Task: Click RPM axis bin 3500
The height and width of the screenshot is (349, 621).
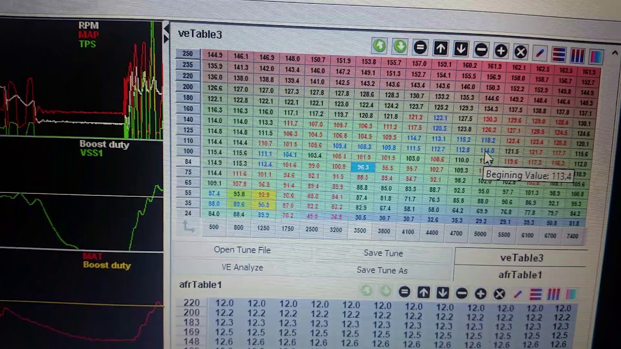Action: pyautogui.click(x=360, y=231)
